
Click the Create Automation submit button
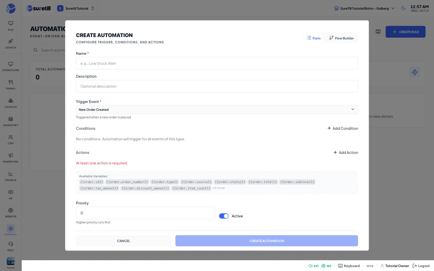tap(267, 241)
